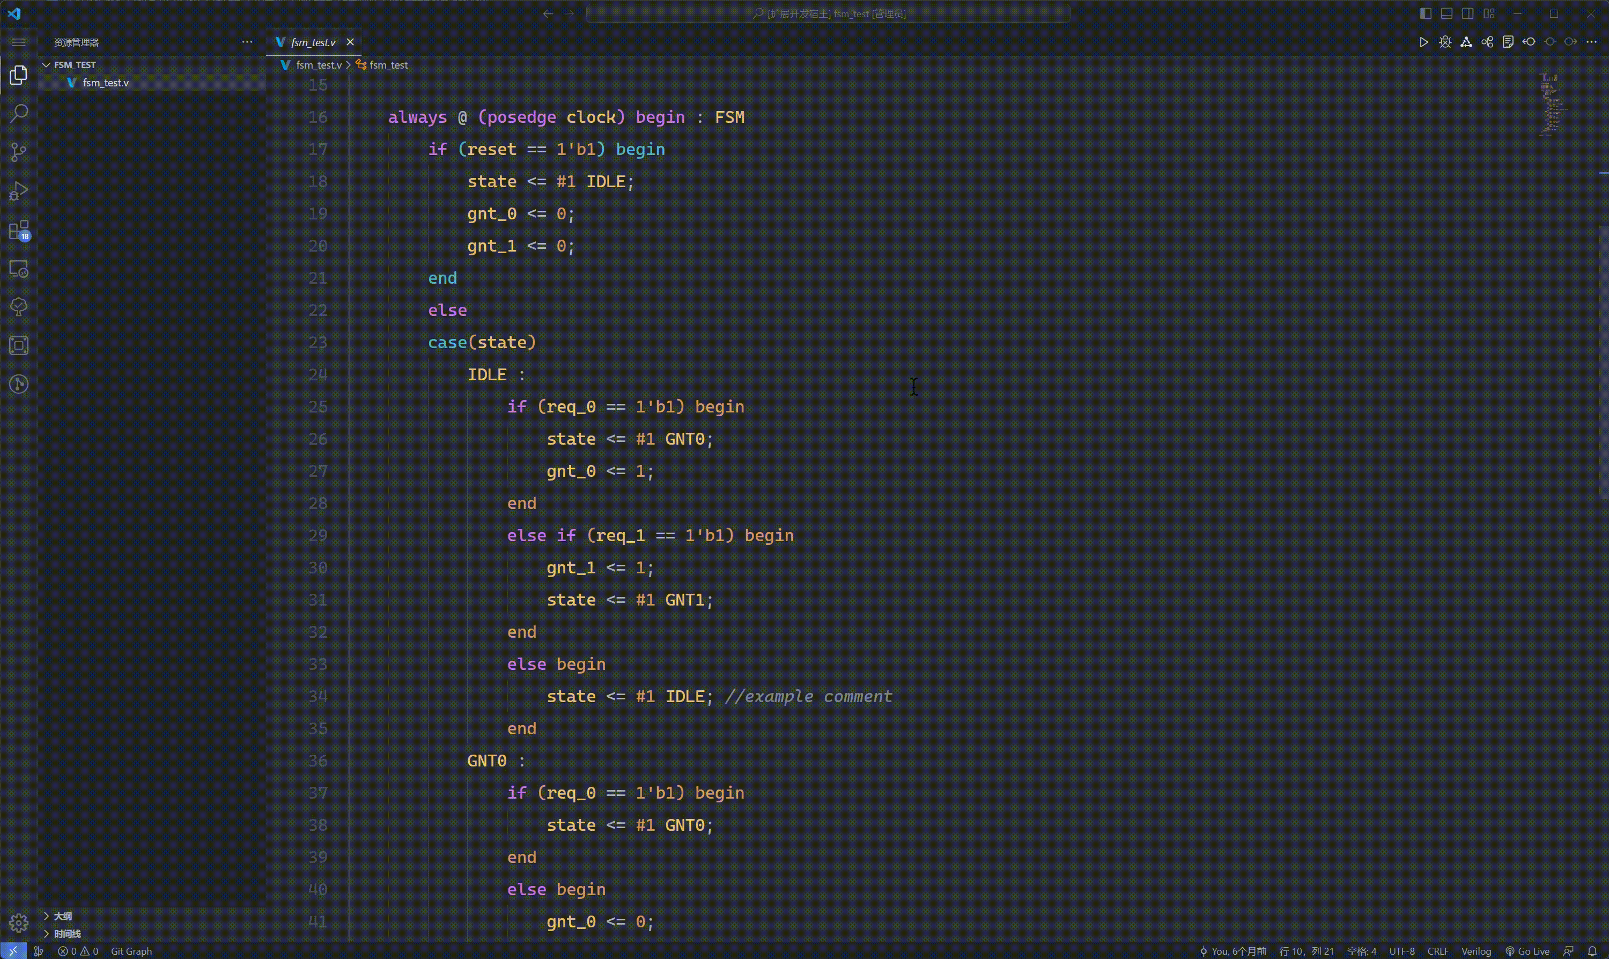Viewport: 1609px width, 959px height.
Task: Toggle the bottom panel visibility
Action: coord(1447,13)
